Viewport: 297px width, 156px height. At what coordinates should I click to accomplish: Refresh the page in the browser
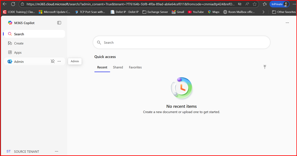(x=13, y=4)
